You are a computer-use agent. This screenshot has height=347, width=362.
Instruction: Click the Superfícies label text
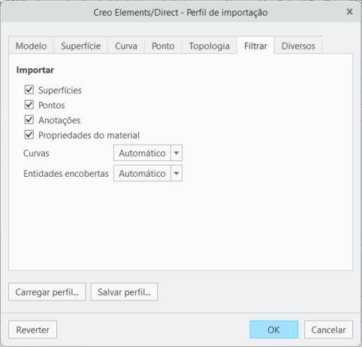[60, 90]
